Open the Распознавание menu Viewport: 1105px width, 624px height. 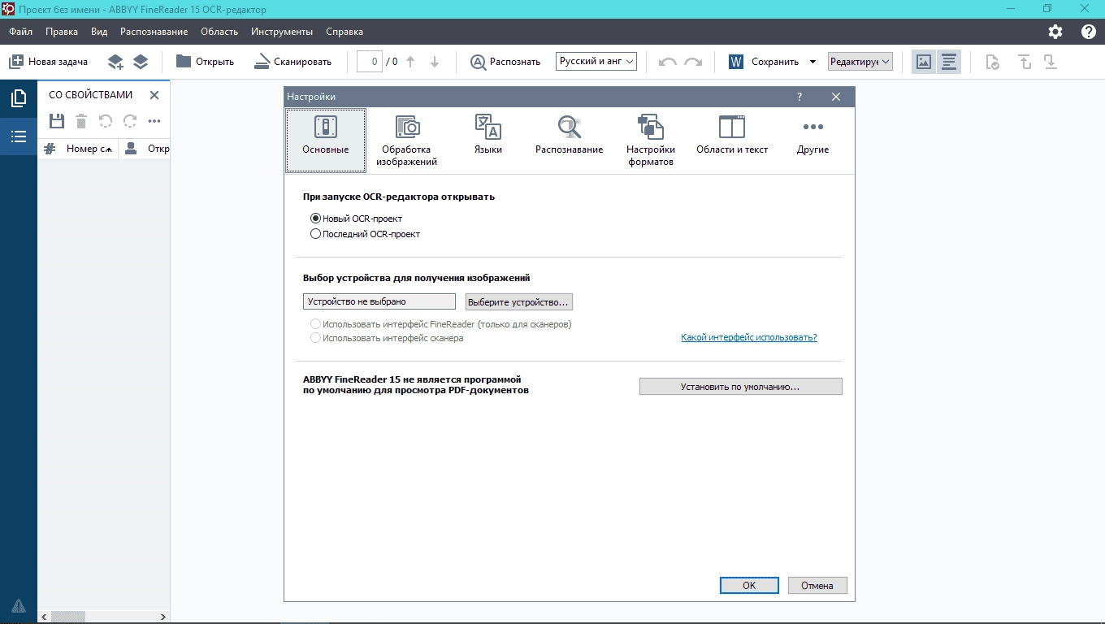[x=154, y=32]
